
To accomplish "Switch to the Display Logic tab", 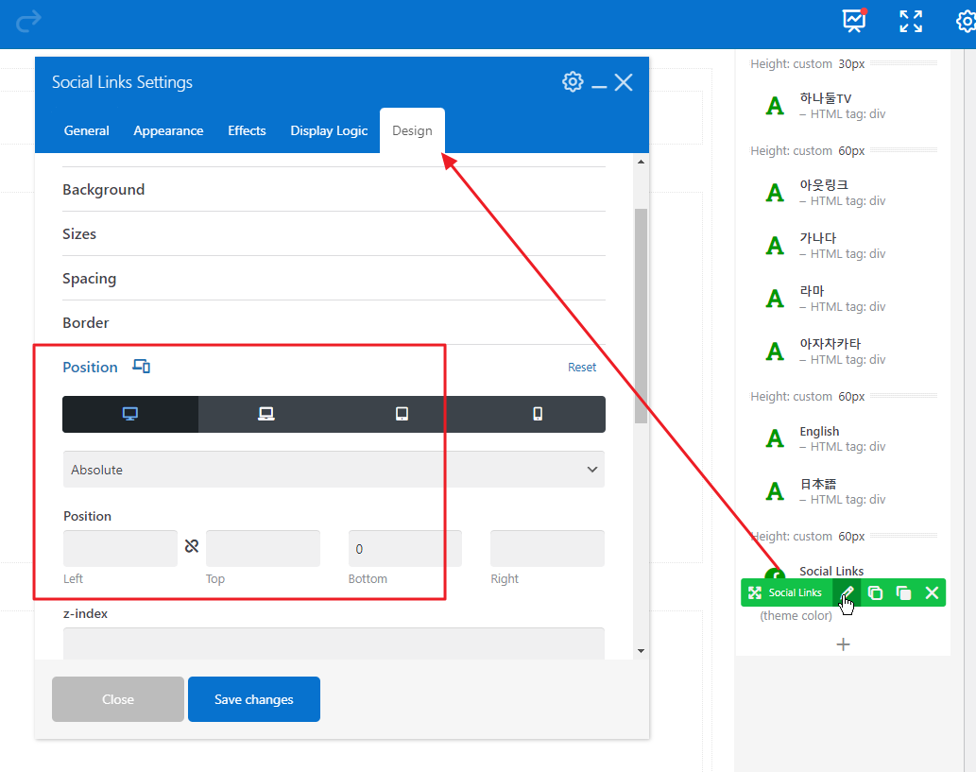I will (x=329, y=130).
